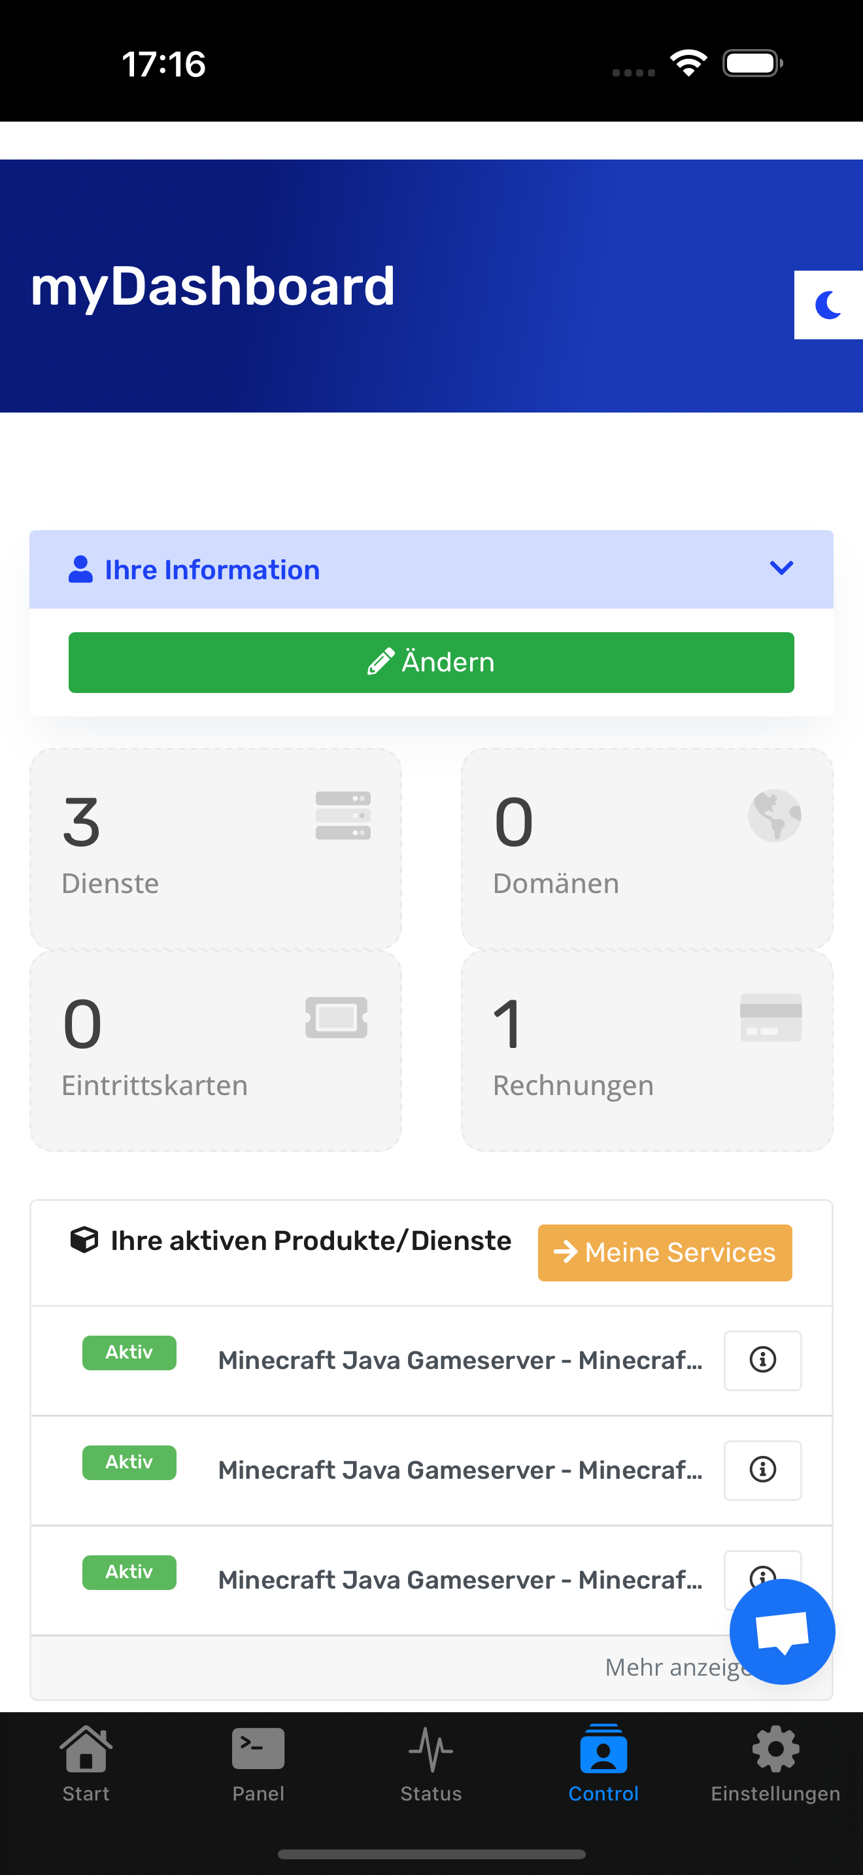863x1875 pixels.
Task: Open info for first Minecraft Java Gameserver
Action: [762, 1360]
